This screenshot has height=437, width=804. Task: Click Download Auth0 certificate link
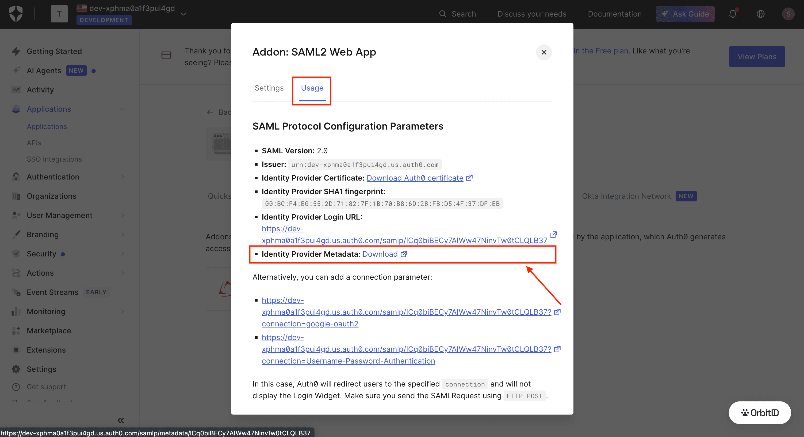click(415, 178)
